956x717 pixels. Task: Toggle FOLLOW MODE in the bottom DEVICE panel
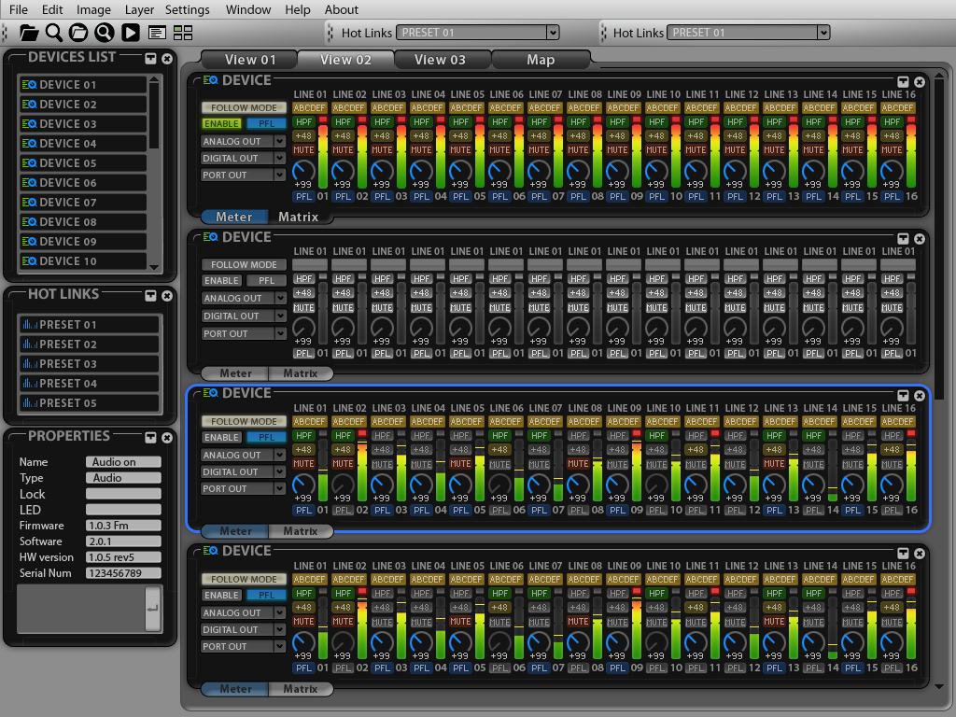[244, 579]
